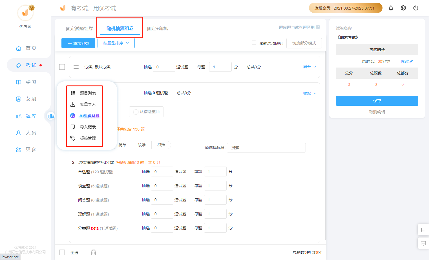Click the AI生成试题 icon
Viewport: 429px width, 260px height.
73,116
